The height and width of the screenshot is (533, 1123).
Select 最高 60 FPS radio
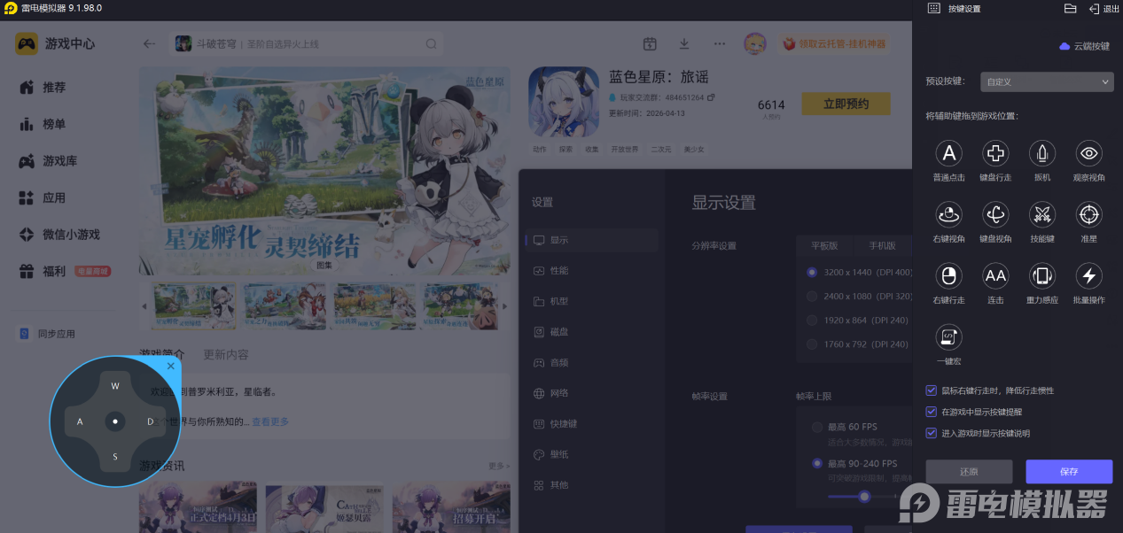(817, 427)
